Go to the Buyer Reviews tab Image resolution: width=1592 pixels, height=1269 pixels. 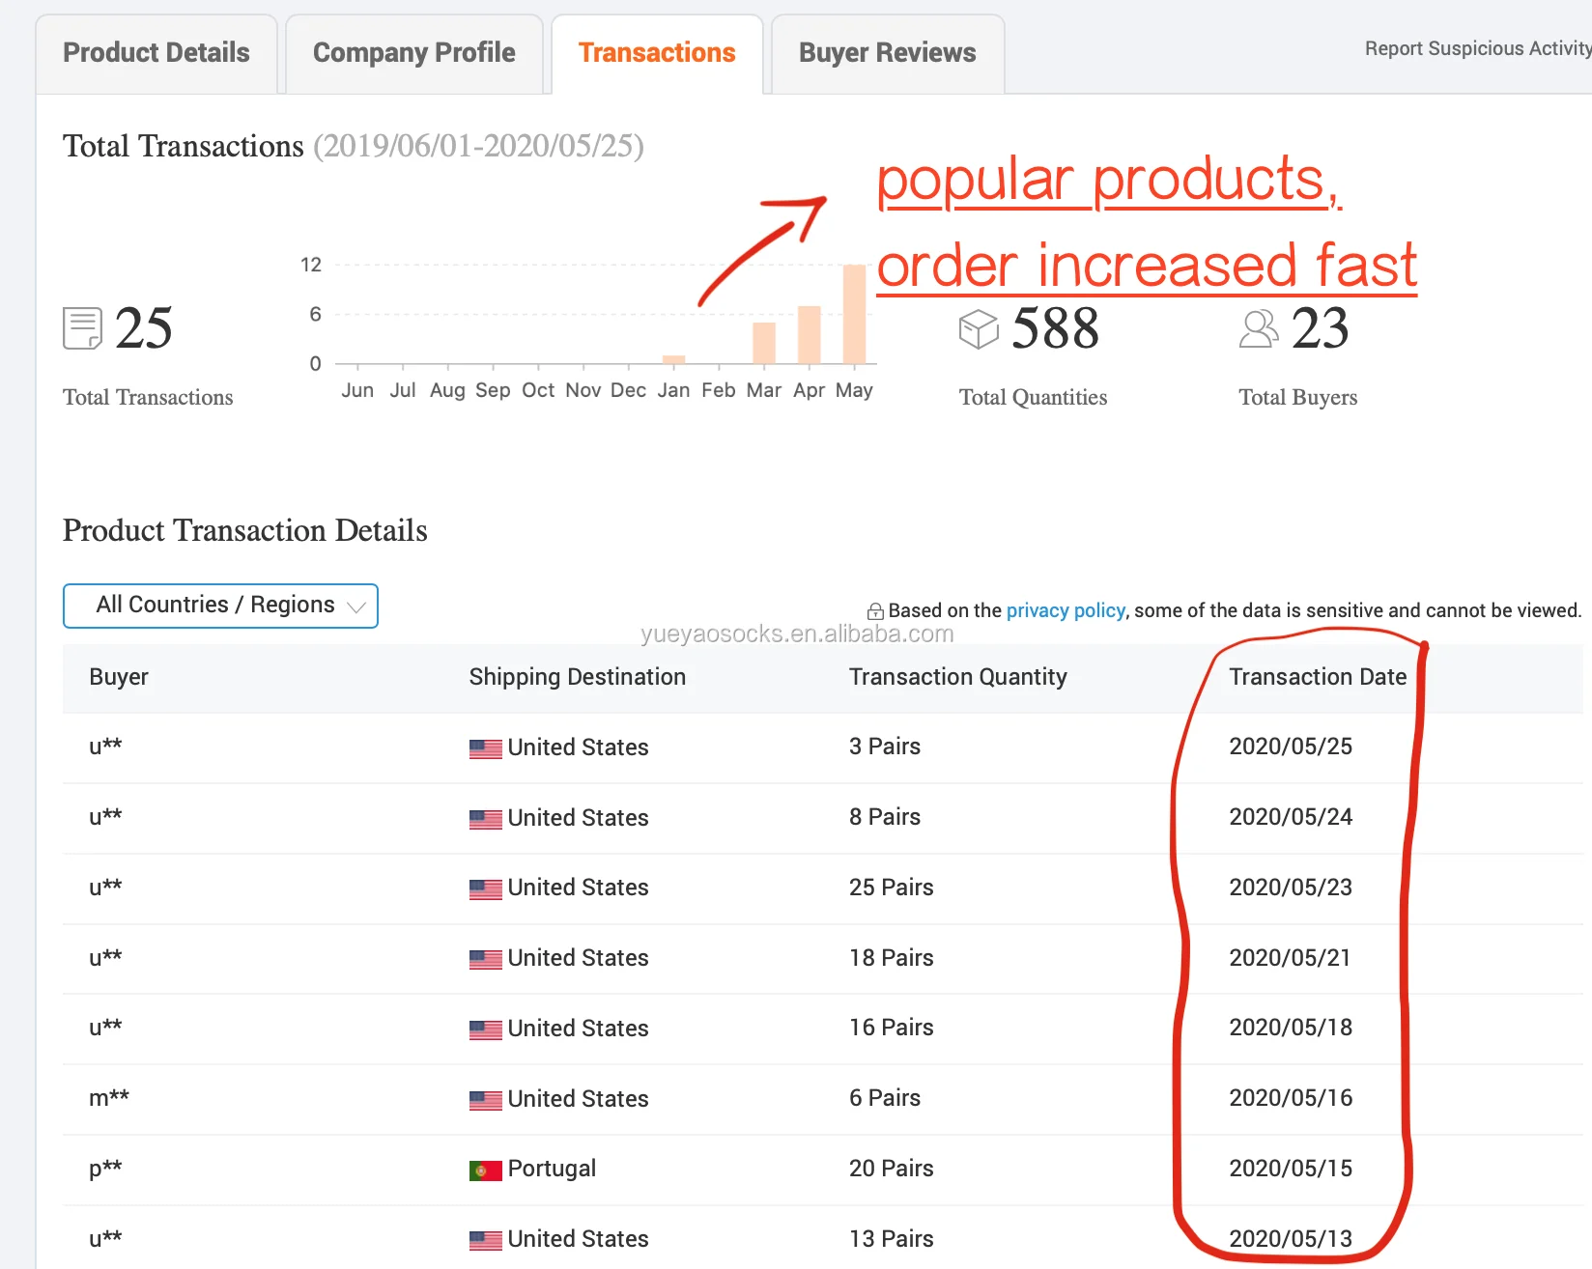[887, 53]
